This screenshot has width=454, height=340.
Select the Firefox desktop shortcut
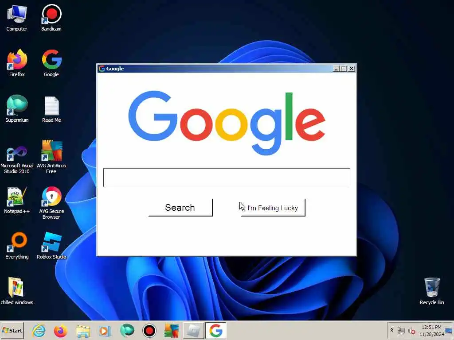click(x=17, y=63)
